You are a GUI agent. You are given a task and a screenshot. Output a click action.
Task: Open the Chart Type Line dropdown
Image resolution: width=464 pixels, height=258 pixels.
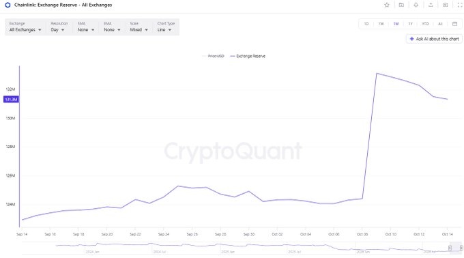(x=166, y=27)
